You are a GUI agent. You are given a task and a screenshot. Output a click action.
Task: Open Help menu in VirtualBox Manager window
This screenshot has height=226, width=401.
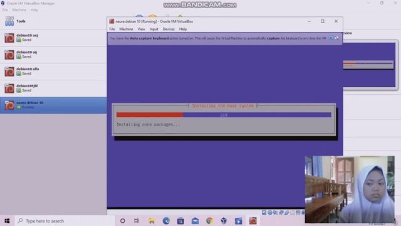(x=34, y=10)
